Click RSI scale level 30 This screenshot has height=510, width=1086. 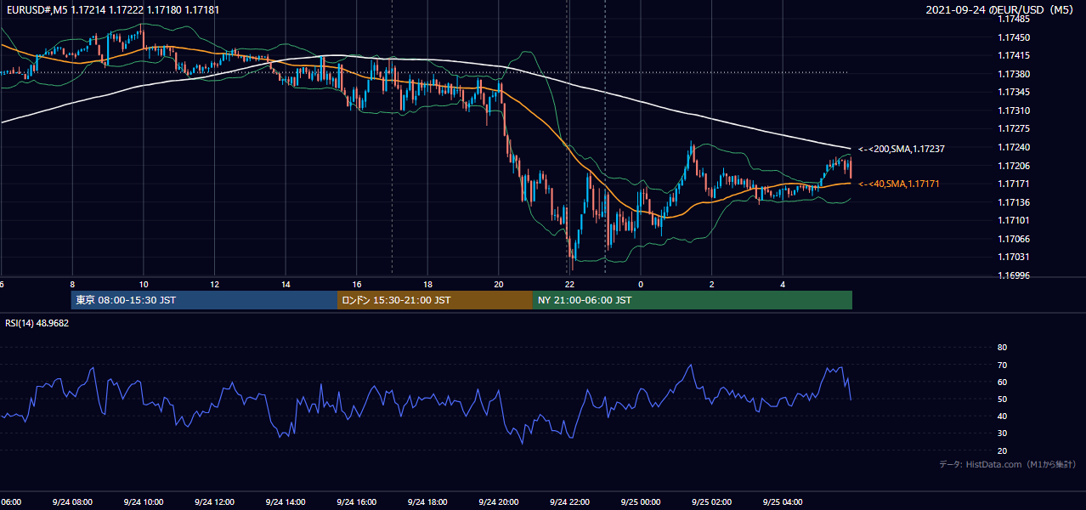coord(1002,433)
